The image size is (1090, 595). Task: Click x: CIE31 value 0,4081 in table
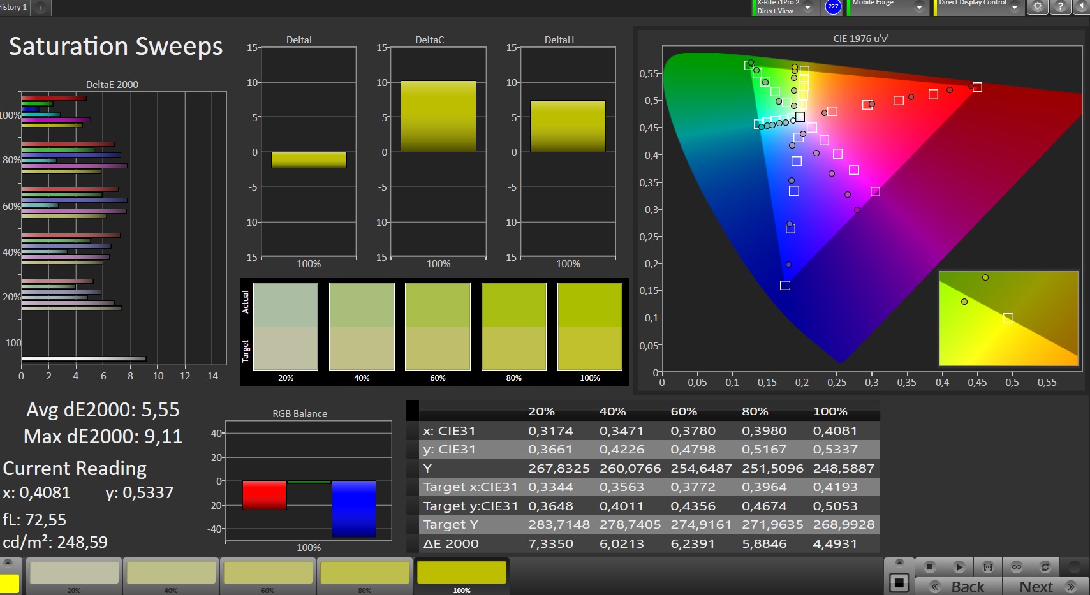coord(835,430)
